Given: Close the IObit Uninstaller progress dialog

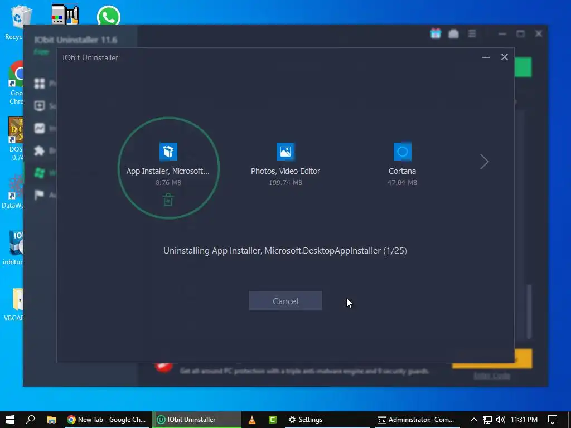Looking at the screenshot, I should [504, 57].
